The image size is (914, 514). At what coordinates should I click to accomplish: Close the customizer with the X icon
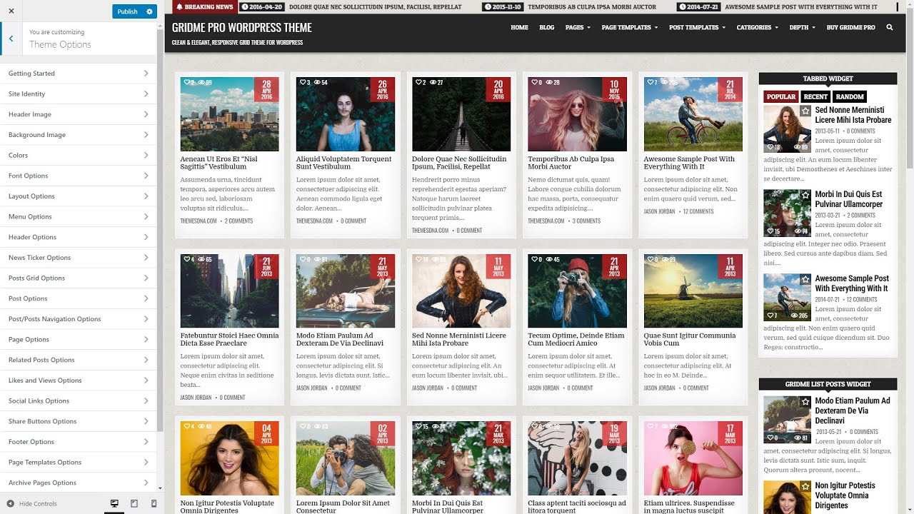click(x=11, y=11)
